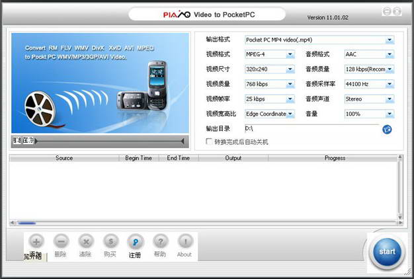
Task: Click the preview banner image
Action: pyautogui.click(x=100, y=83)
